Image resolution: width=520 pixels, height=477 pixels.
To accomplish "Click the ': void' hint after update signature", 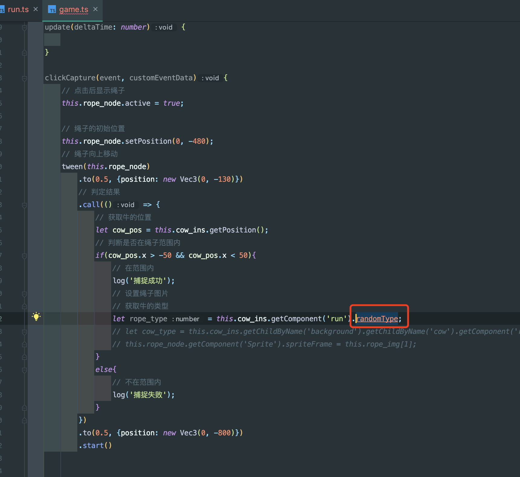I will [164, 27].
